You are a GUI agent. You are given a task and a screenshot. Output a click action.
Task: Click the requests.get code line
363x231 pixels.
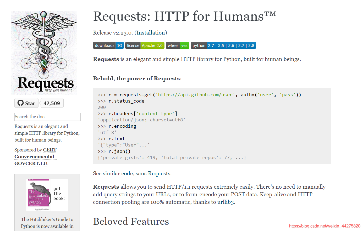[200, 95]
